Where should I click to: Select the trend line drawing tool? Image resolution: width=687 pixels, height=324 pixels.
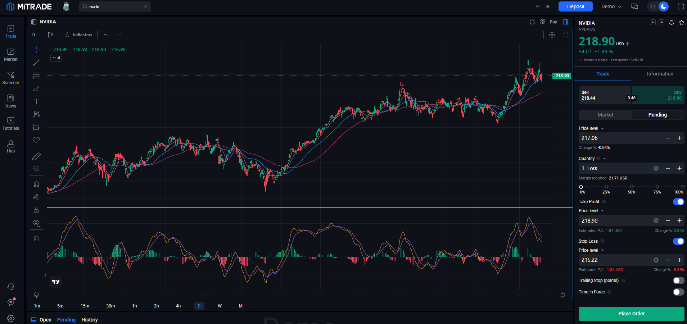click(36, 63)
